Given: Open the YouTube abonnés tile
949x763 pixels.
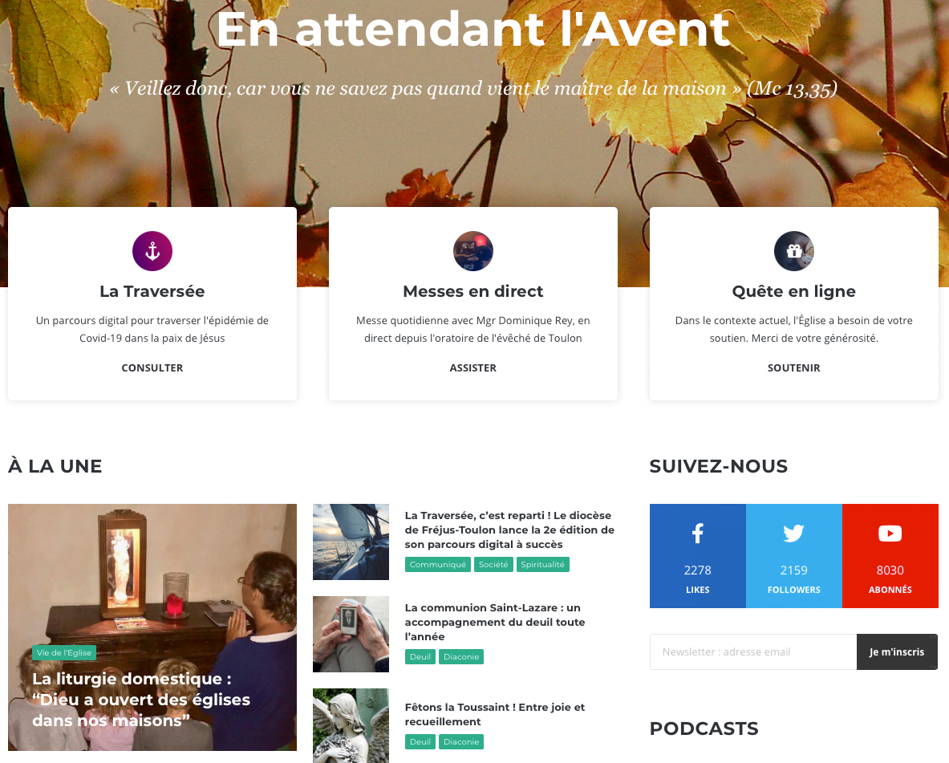Looking at the screenshot, I should coord(890,556).
